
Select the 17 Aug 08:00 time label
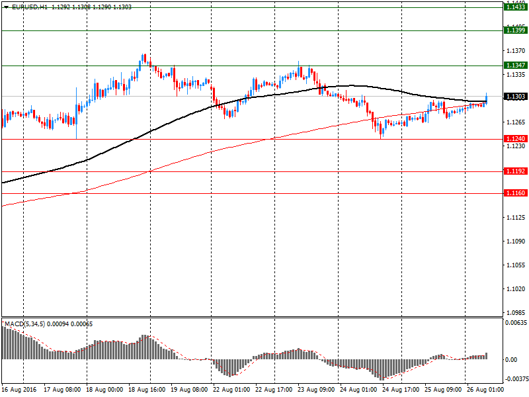pos(62,390)
